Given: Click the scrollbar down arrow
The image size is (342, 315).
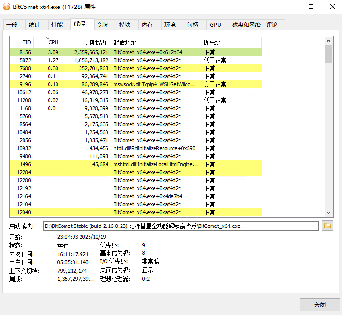Looking at the screenshot, I should click(x=328, y=213).
